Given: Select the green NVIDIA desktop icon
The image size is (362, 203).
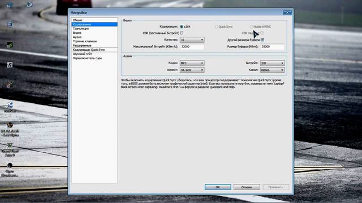Looking at the screenshot, I should click(10, 45).
